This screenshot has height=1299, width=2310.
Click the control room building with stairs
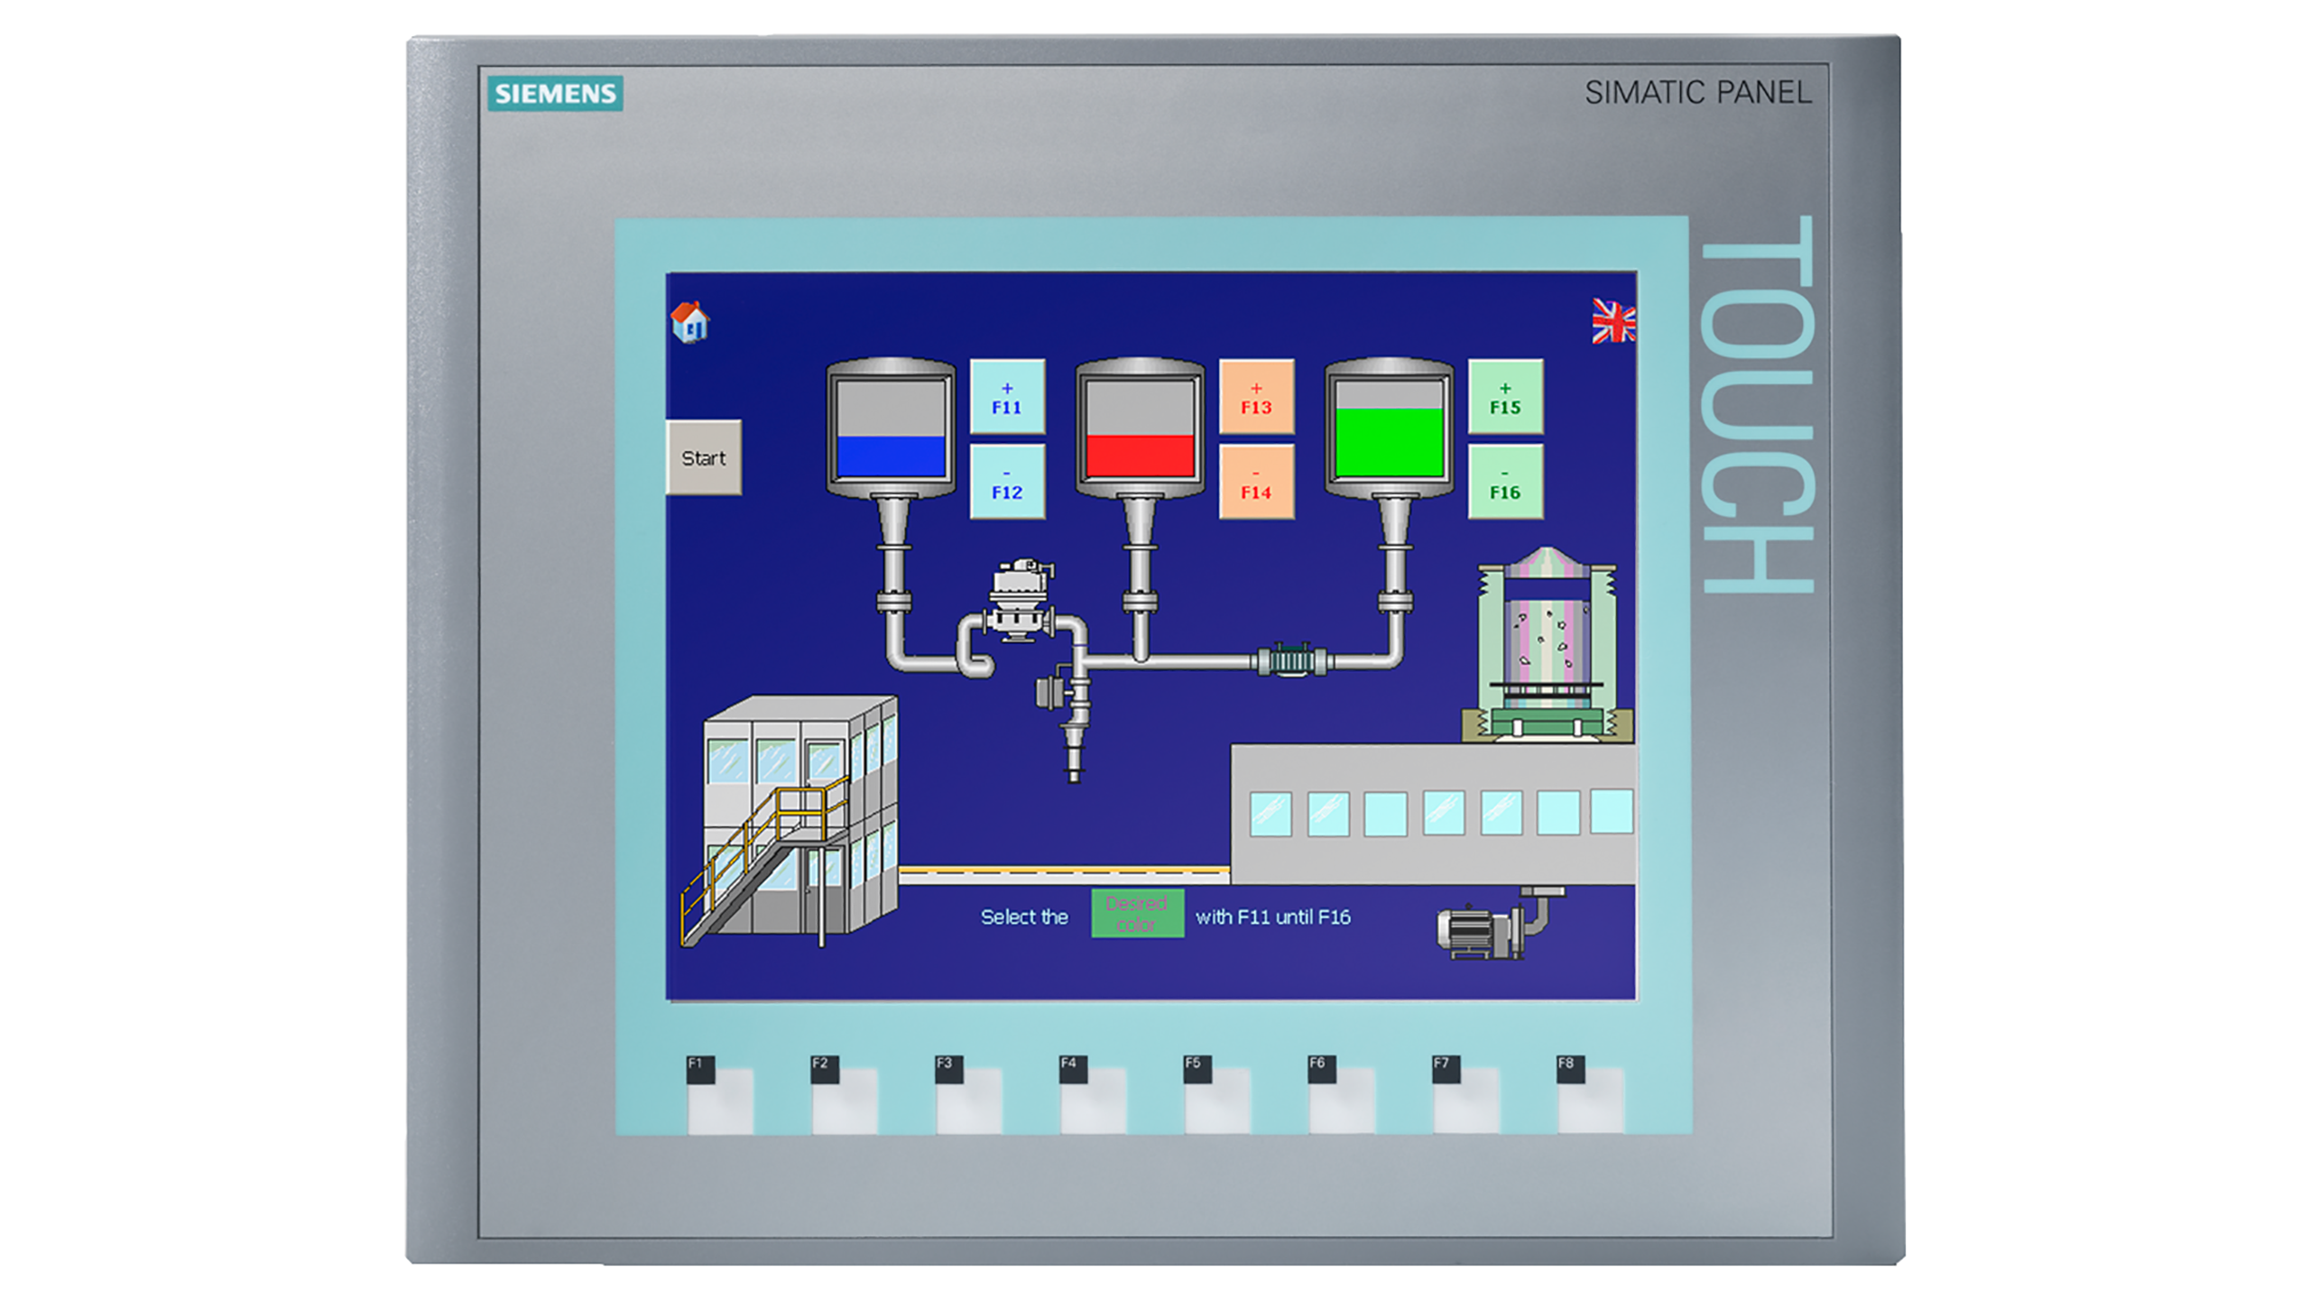790,821
